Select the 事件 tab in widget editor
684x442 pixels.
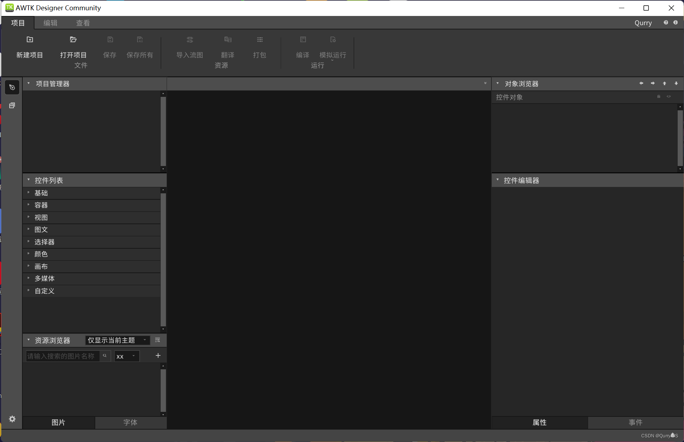[x=636, y=422]
